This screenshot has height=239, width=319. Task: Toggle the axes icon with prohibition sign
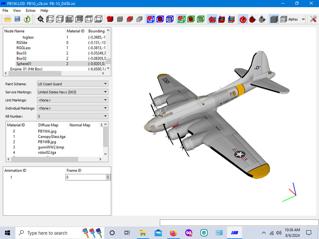point(212,19)
